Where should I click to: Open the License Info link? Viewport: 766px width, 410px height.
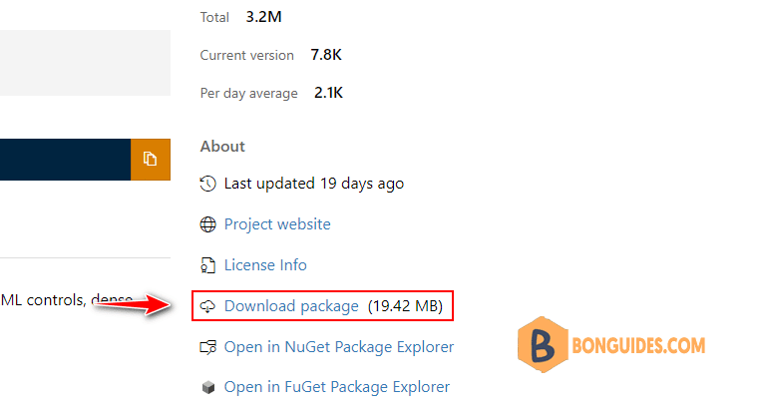[x=265, y=265]
